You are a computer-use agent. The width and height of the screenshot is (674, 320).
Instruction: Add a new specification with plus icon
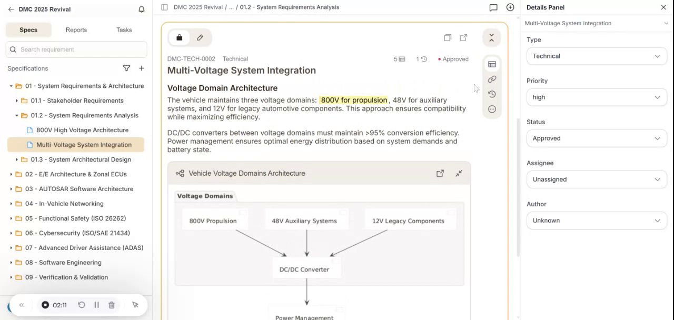(x=142, y=68)
